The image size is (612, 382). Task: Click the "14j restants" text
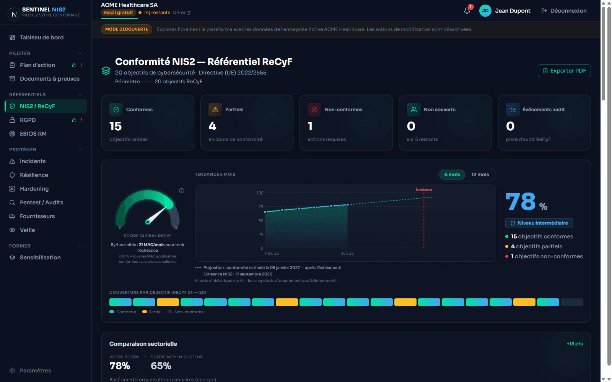coord(157,13)
